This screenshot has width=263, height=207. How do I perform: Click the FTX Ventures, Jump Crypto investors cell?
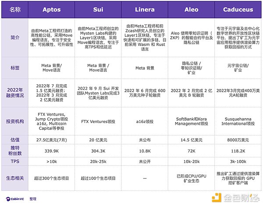51,121
